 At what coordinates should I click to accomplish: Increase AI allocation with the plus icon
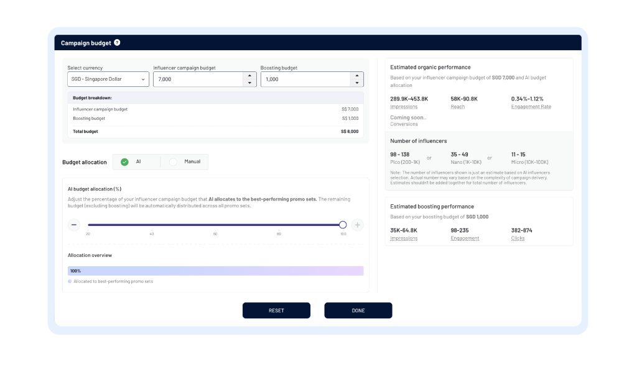pos(357,225)
